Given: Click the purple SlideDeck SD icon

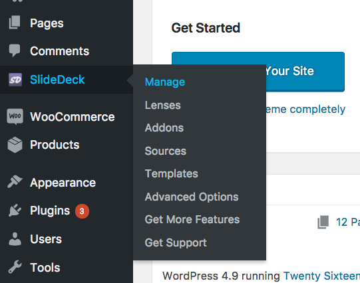Looking at the screenshot, I should coord(15,80).
